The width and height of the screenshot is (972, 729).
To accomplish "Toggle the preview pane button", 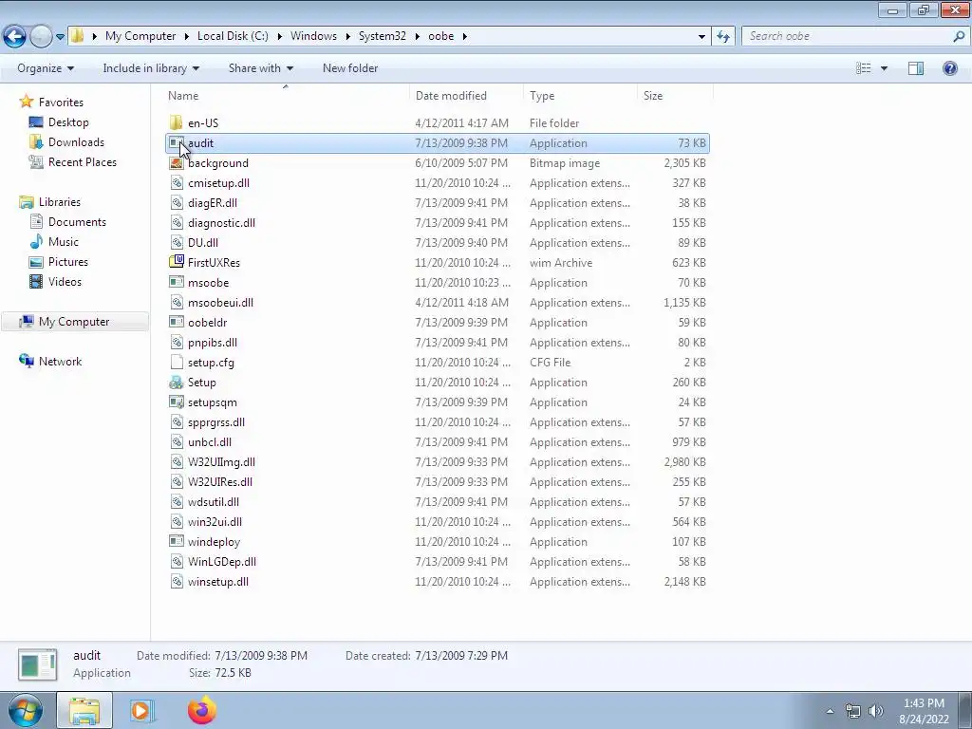I will [916, 68].
